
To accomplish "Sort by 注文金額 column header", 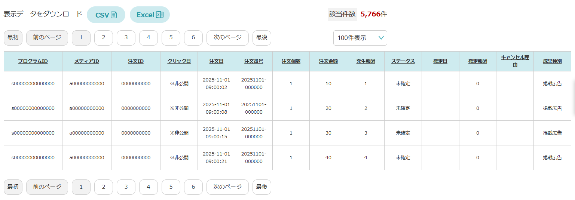I will point(328,61).
